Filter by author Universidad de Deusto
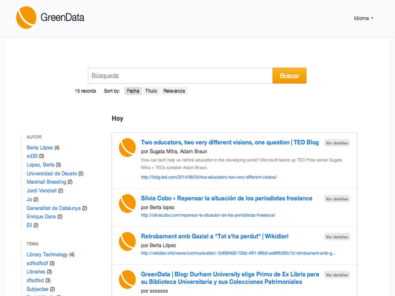Screen dimensions: 395x296 [52, 173]
